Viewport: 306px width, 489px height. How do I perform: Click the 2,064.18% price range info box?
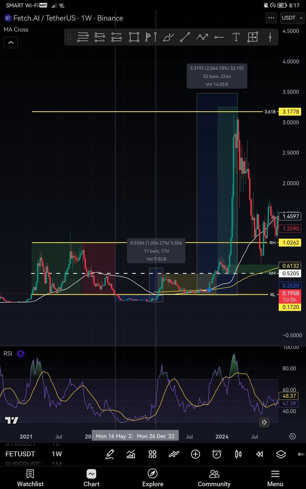217,76
